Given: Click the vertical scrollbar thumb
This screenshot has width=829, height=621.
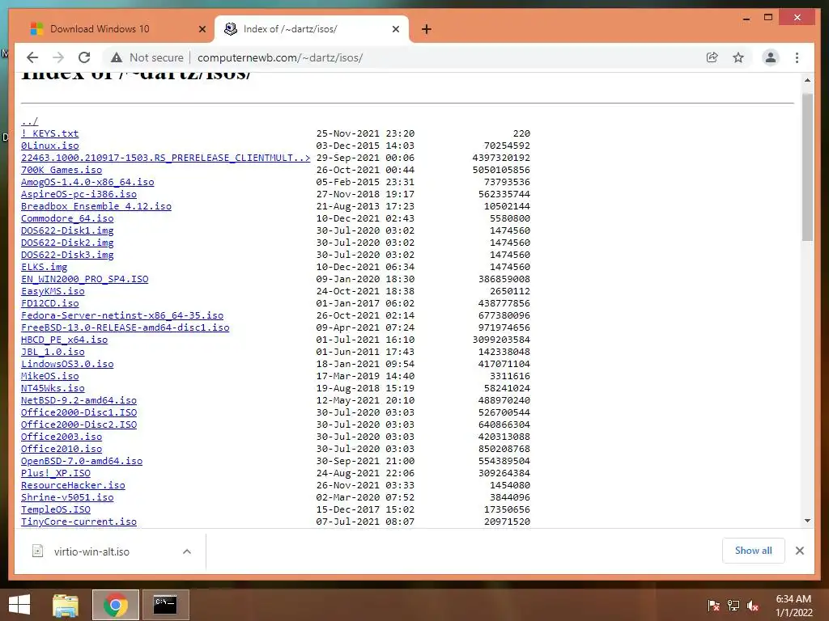Looking at the screenshot, I should tap(807, 167).
